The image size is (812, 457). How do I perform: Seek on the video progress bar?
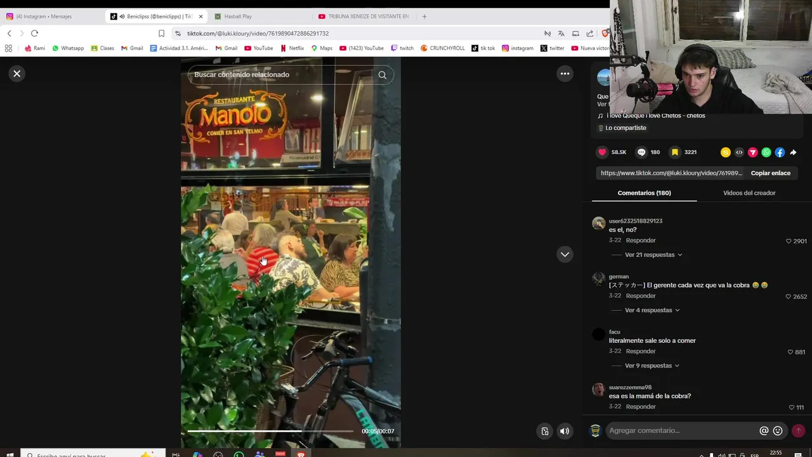click(270, 431)
